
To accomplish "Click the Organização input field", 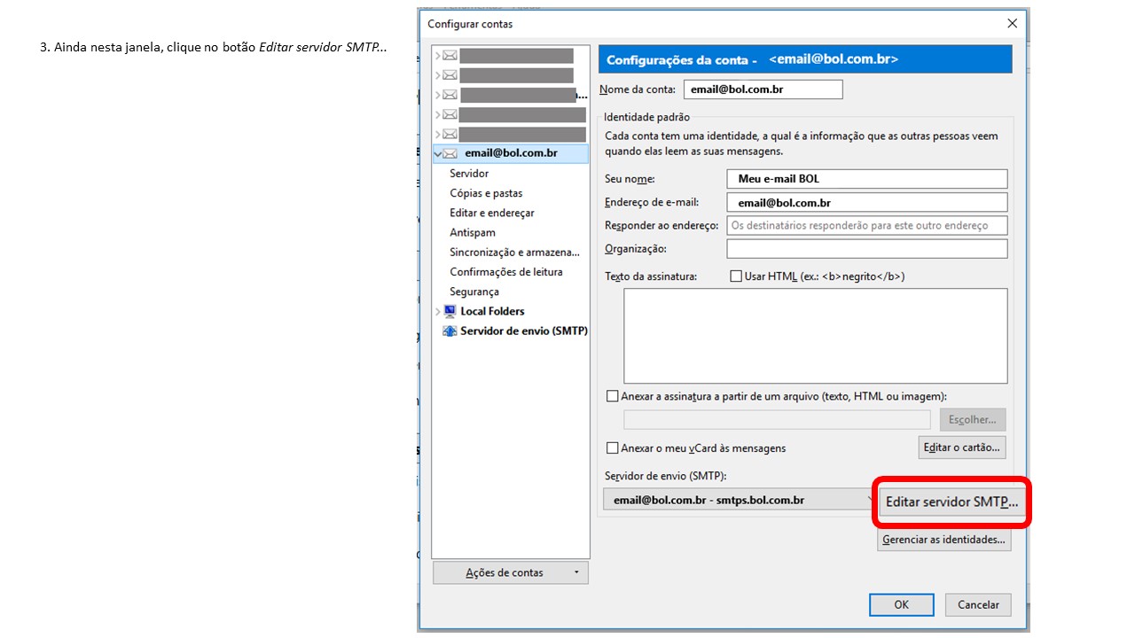I will 867,249.
